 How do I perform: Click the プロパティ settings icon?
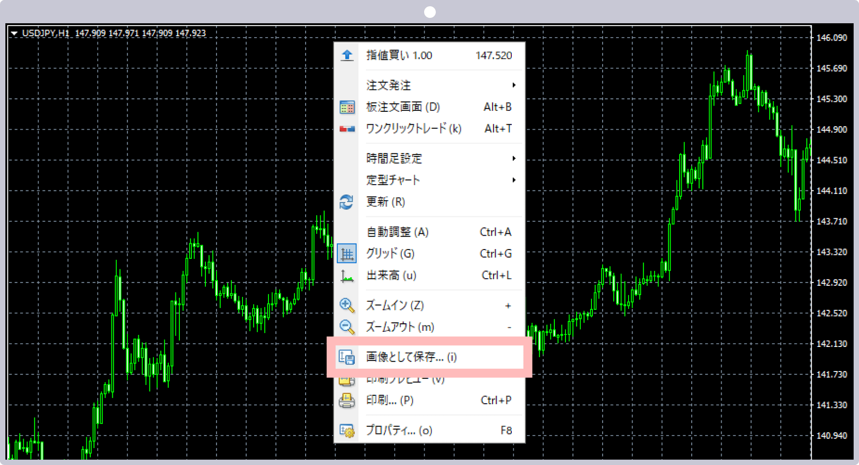click(x=347, y=430)
